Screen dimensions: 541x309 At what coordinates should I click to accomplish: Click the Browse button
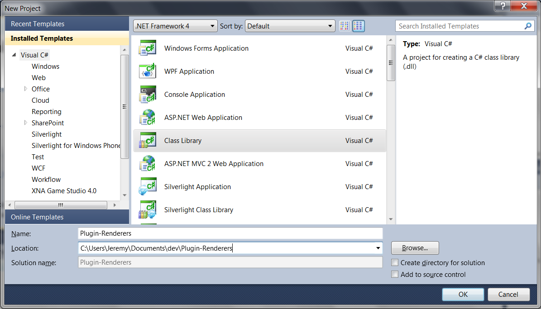415,248
